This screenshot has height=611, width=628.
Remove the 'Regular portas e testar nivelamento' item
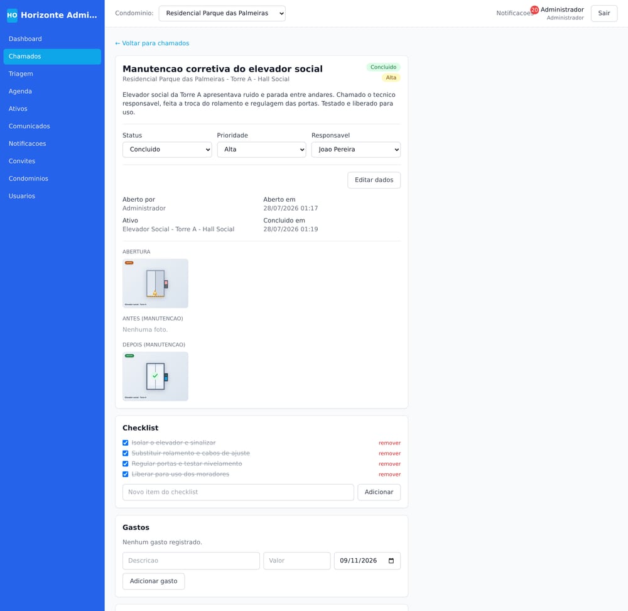pyautogui.click(x=390, y=464)
